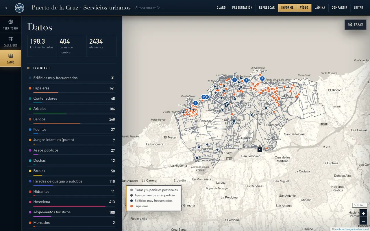Click the parking marker near La Coronela
Viewport: 370px width, 231px height.
tap(262, 79)
